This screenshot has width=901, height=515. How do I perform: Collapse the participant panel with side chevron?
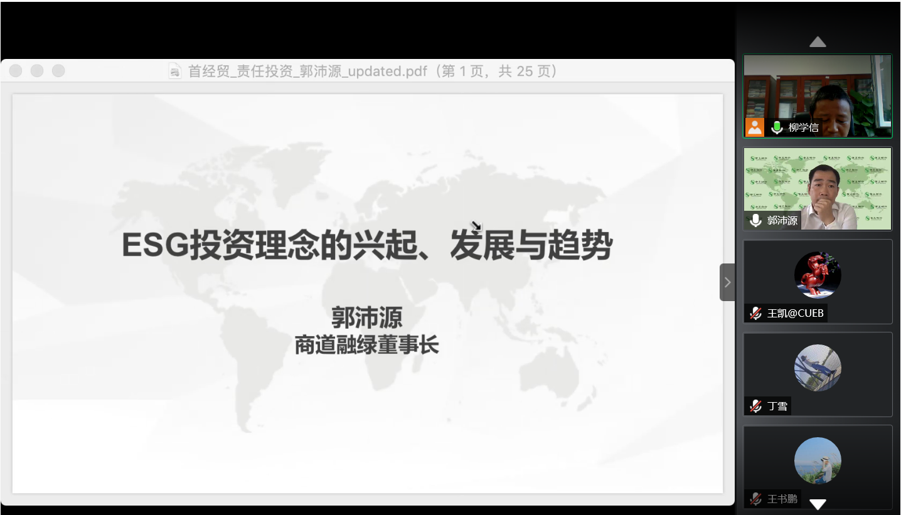pyautogui.click(x=727, y=282)
